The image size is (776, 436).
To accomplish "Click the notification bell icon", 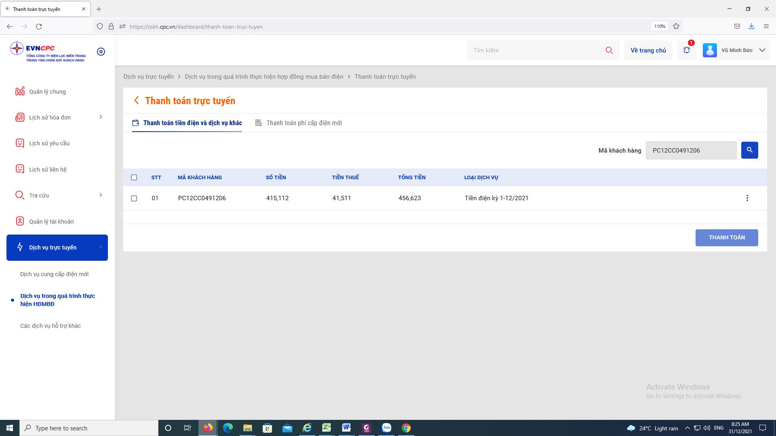I will [686, 50].
